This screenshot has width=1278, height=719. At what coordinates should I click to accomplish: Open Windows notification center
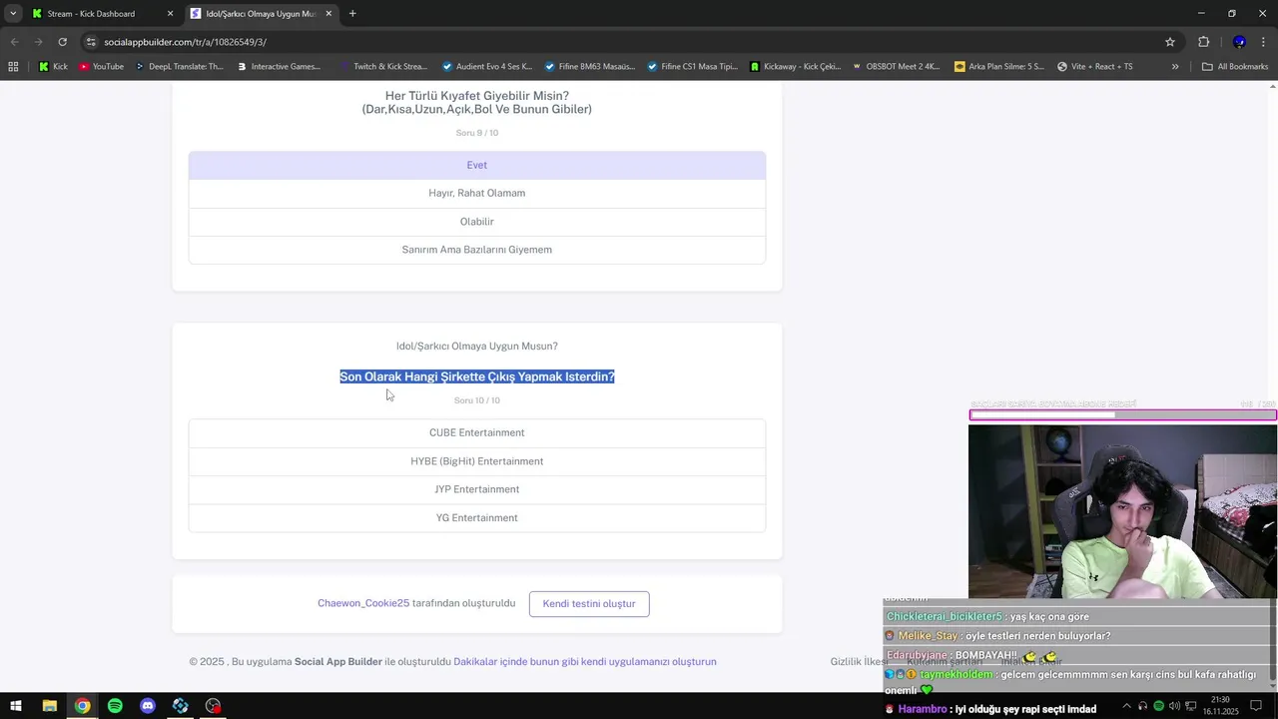[1256, 706]
